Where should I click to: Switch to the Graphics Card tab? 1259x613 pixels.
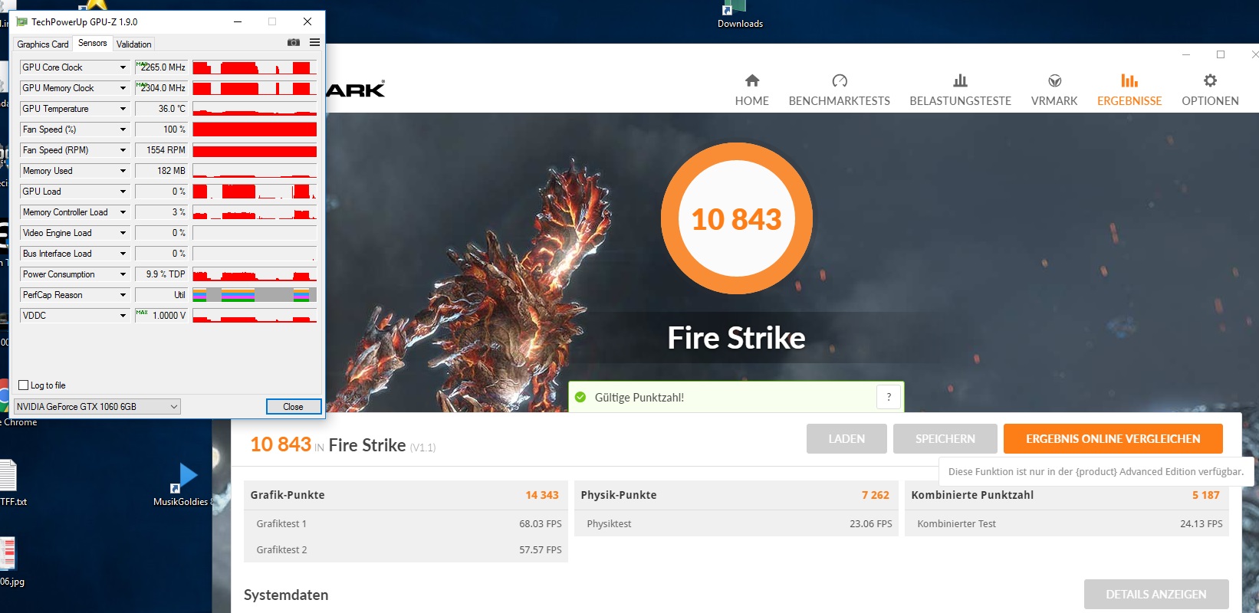[x=43, y=44]
